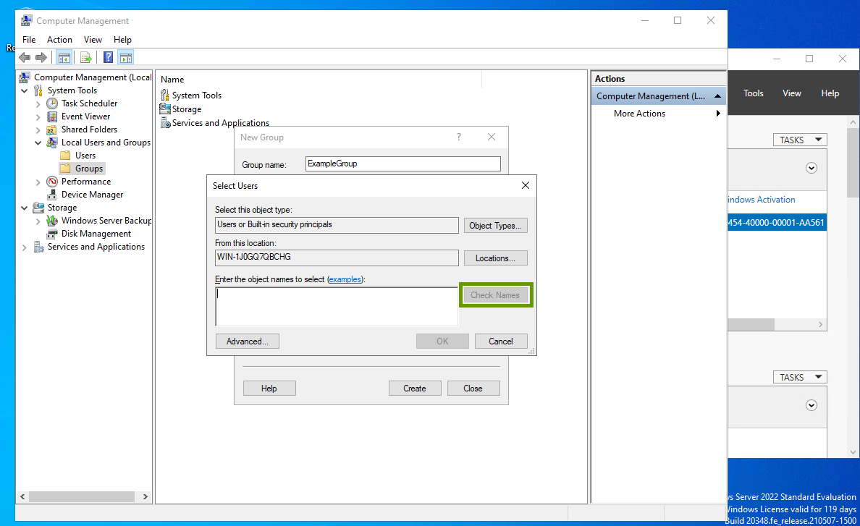Click the blue Help toolbar icon
This screenshot has height=526, width=860.
click(x=108, y=58)
